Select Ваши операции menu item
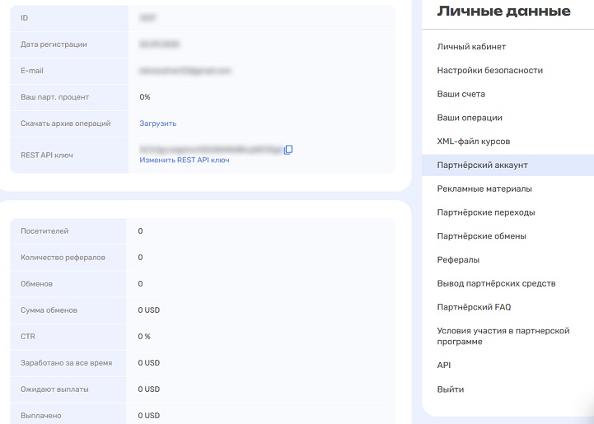594x424 pixels. click(469, 118)
